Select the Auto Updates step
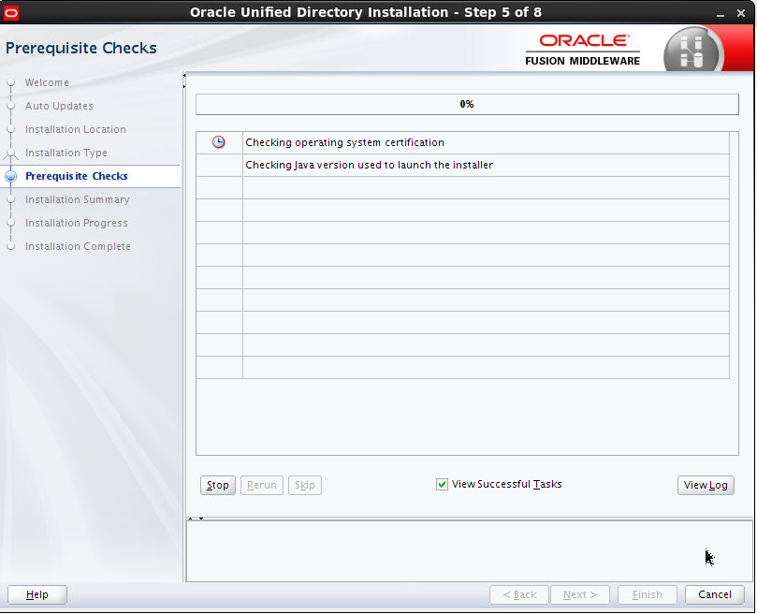This screenshot has height=614, width=757. pos(59,106)
